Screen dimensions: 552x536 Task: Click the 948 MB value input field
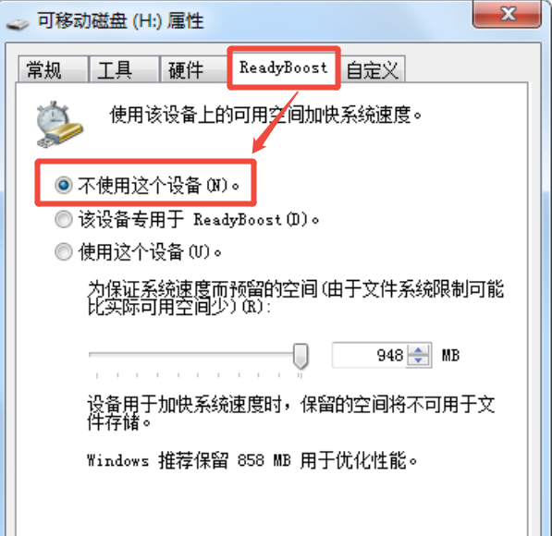[369, 355]
